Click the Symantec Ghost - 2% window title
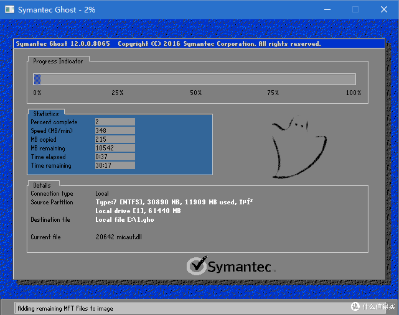Viewport: 399px width, 315px height. 57,10
